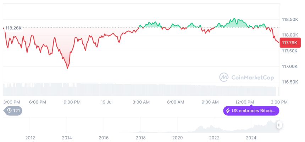Select year 2012 in the range navigator
This screenshot has height=142, width=305.
pos(30,137)
